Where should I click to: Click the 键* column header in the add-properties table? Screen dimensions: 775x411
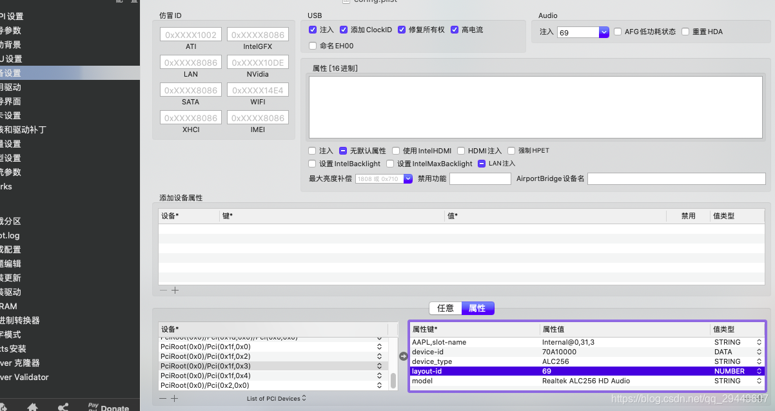332,216
